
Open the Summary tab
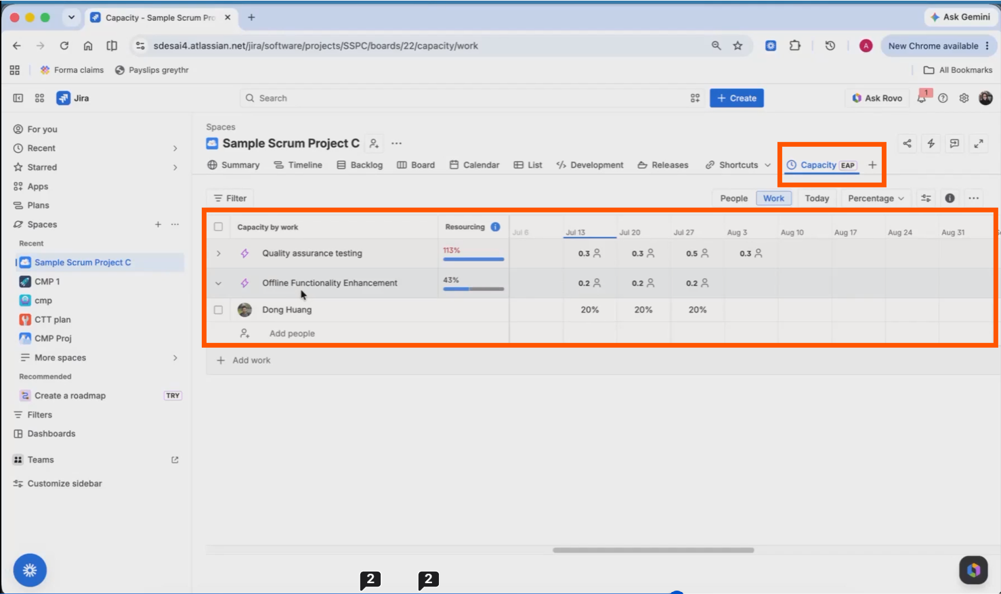(x=233, y=165)
